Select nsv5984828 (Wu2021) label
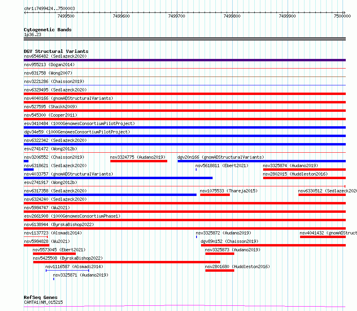This screenshot has height=311, width=357. point(47,241)
